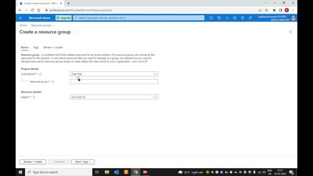Close the Create a resource group tab

point(61,3)
